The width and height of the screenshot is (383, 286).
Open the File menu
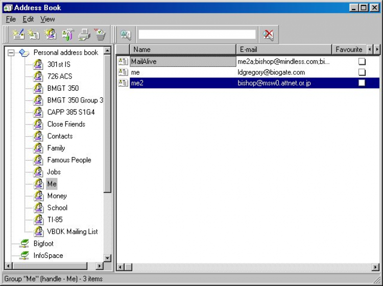[x=11, y=19]
